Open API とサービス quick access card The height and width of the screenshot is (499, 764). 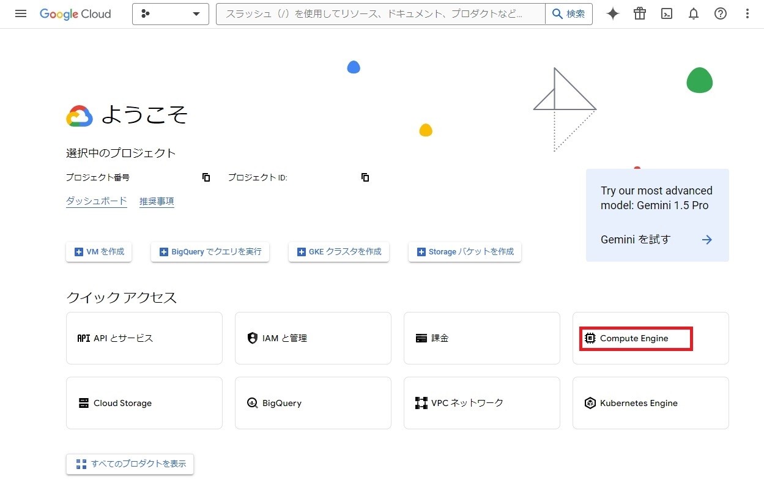pyautogui.click(x=144, y=338)
